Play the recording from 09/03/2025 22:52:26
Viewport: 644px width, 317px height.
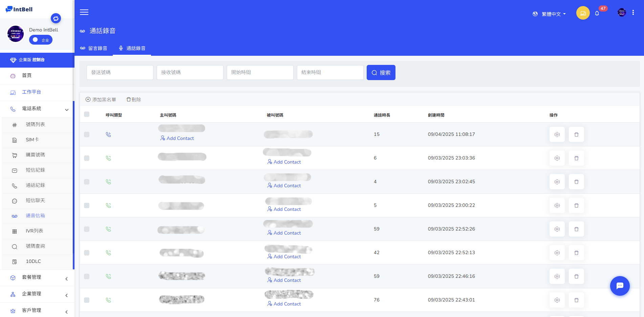557,229
